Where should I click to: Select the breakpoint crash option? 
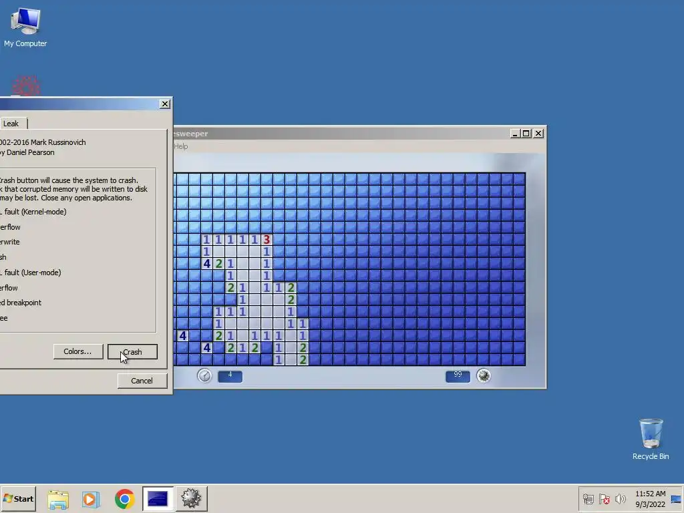(21, 303)
